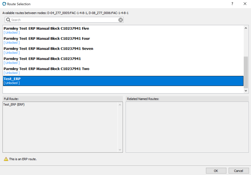251x175 pixels.
Task: Confirm route selection with OK
Action: pyautogui.click(x=216, y=171)
